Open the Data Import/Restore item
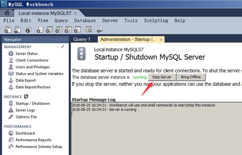The width and height of the screenshot is (242, 155). pos(33,87)
